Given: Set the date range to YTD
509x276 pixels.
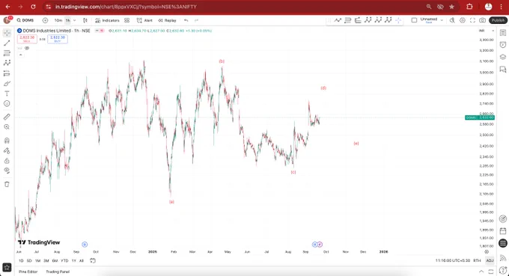Looking at the screenshot, I should [64, 260].
